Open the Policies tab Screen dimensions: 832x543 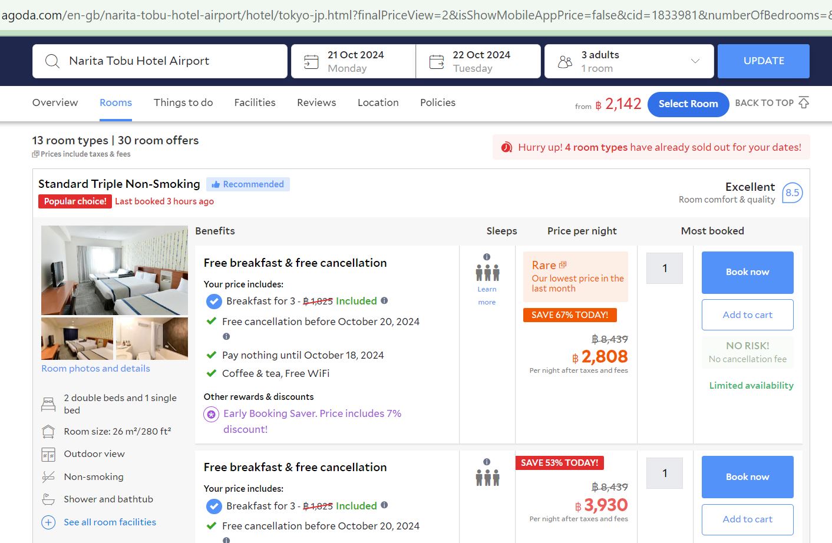[x=438, y=102]
